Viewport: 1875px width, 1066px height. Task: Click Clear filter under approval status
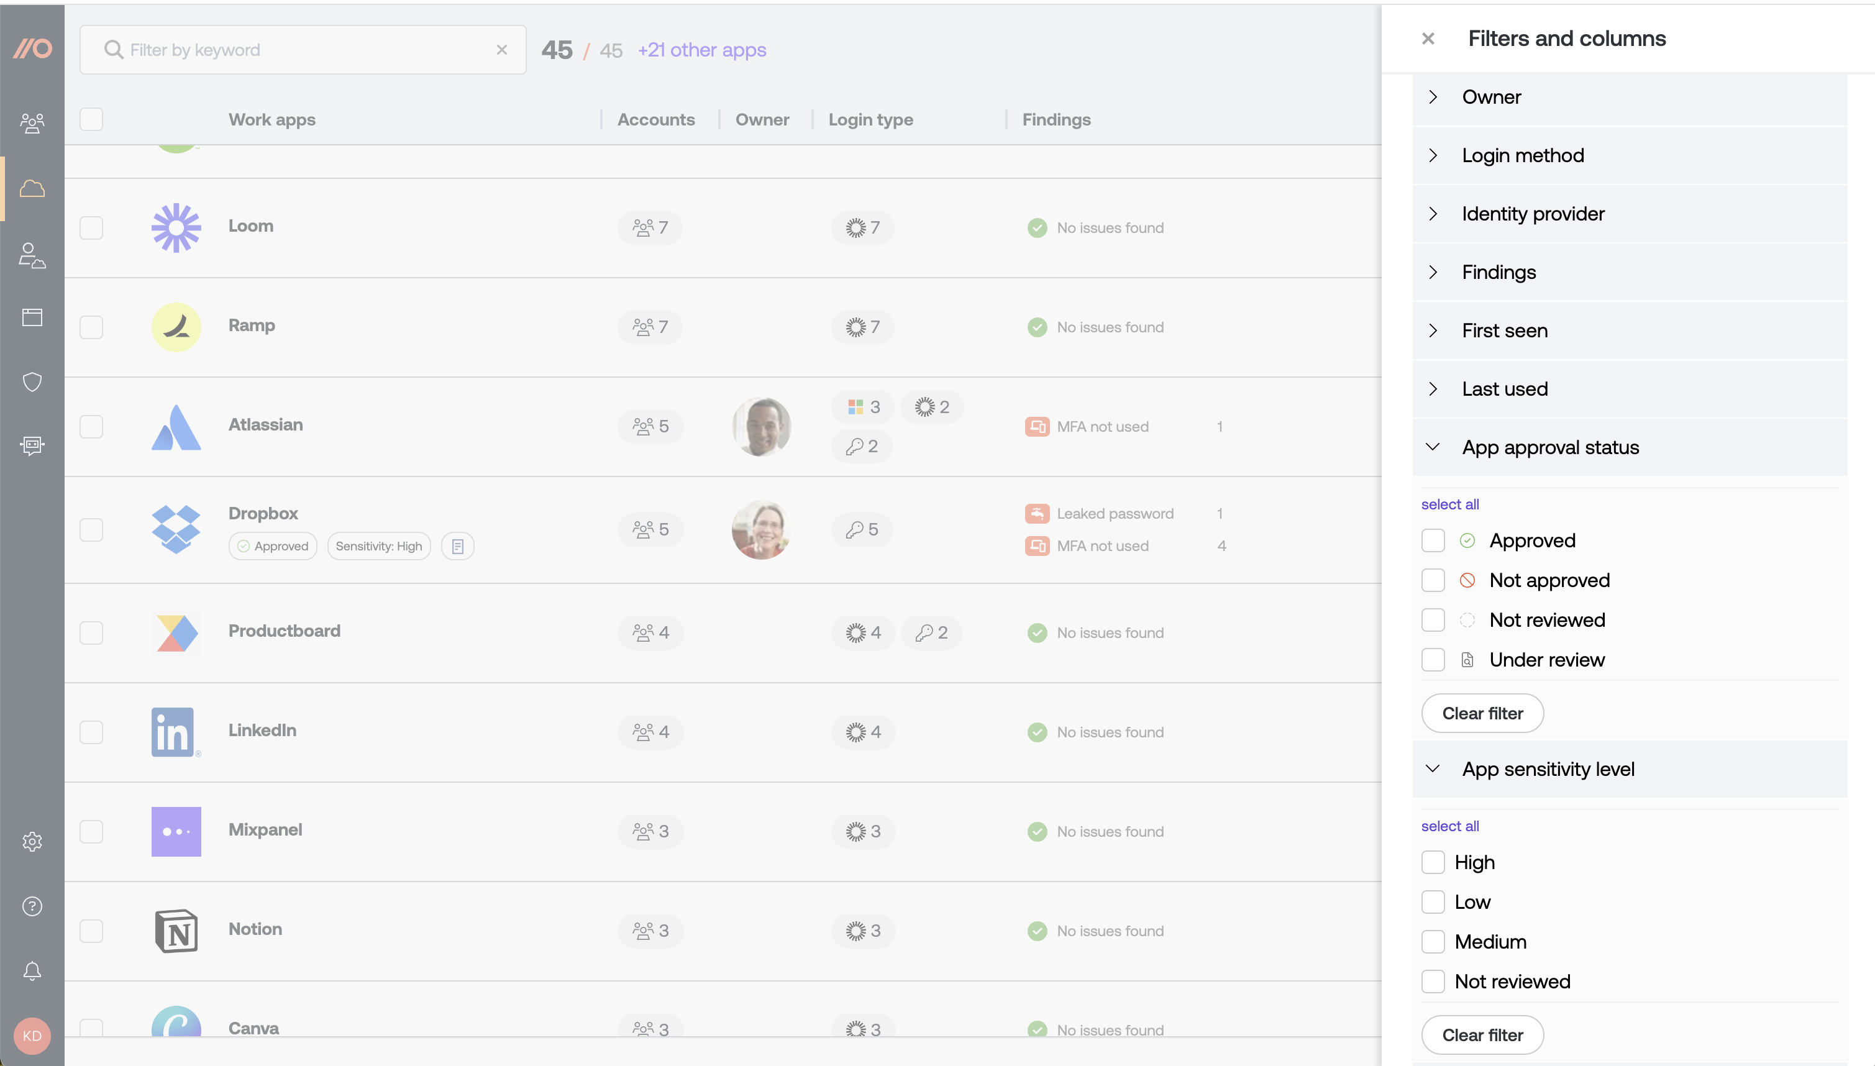1482,712
